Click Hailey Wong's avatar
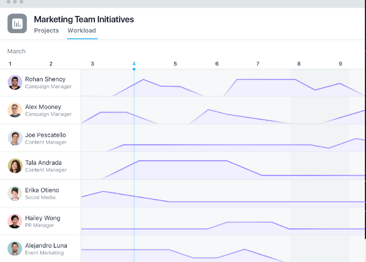Screen dimensions: 366x262 15,221
